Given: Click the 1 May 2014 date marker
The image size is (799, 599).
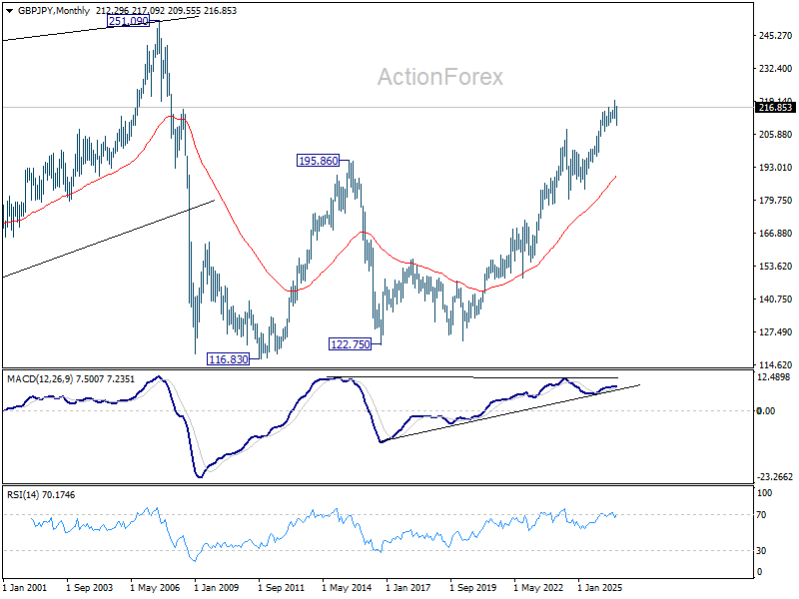Looking at the screenshot, I should click(x=347, y=587).
